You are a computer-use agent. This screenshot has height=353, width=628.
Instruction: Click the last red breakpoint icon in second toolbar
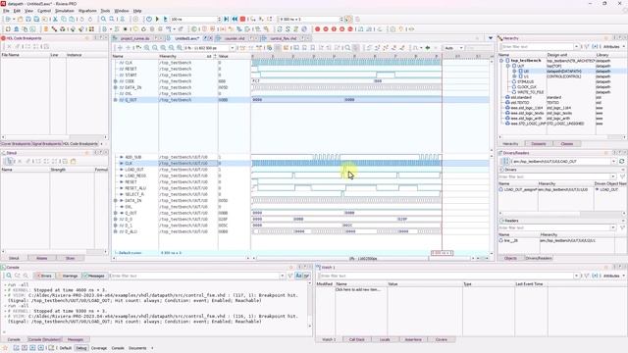pos(350,29)
